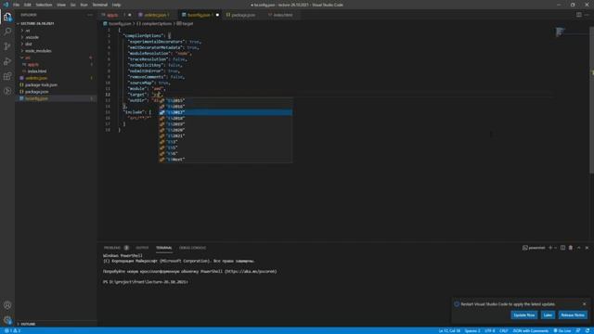Close the terminal panel

coord(587,248)
